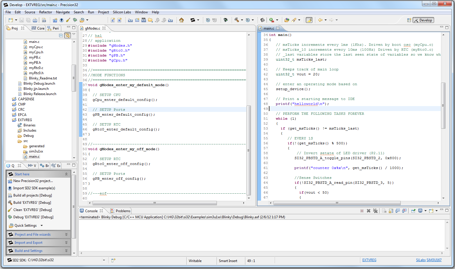
Task: Open the SI32 SDK path dropdown
Action: pos(104,260)
